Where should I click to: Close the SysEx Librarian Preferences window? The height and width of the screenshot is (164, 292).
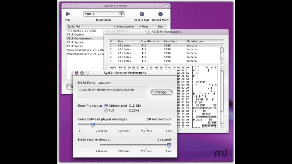pyautogui.click(x=77, y=73)
